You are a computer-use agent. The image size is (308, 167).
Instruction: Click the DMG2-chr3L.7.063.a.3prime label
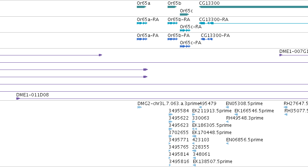169,104
